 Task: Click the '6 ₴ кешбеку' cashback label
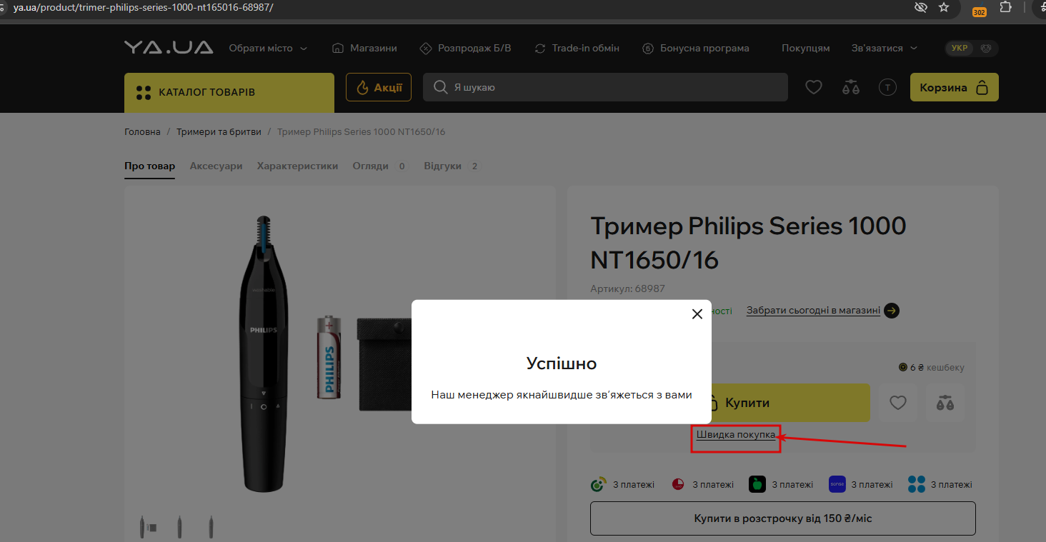pos(932,368)
